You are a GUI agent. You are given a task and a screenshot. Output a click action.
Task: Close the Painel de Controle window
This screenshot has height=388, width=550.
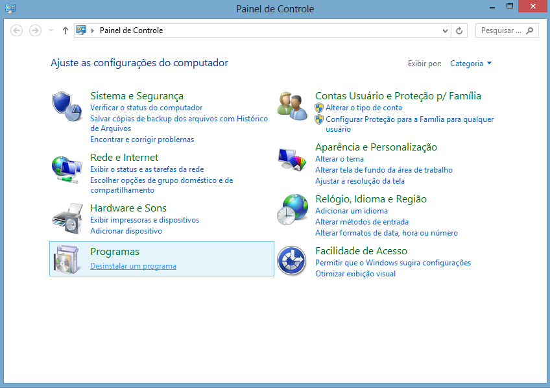[533, 6]
